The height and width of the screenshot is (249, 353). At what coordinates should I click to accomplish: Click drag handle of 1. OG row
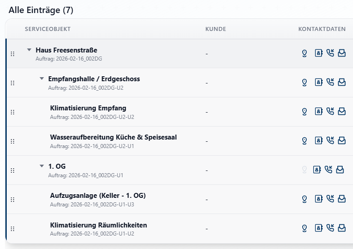13,170
